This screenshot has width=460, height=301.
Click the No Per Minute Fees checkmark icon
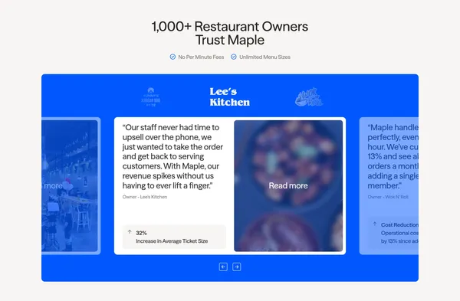point(172,57)
